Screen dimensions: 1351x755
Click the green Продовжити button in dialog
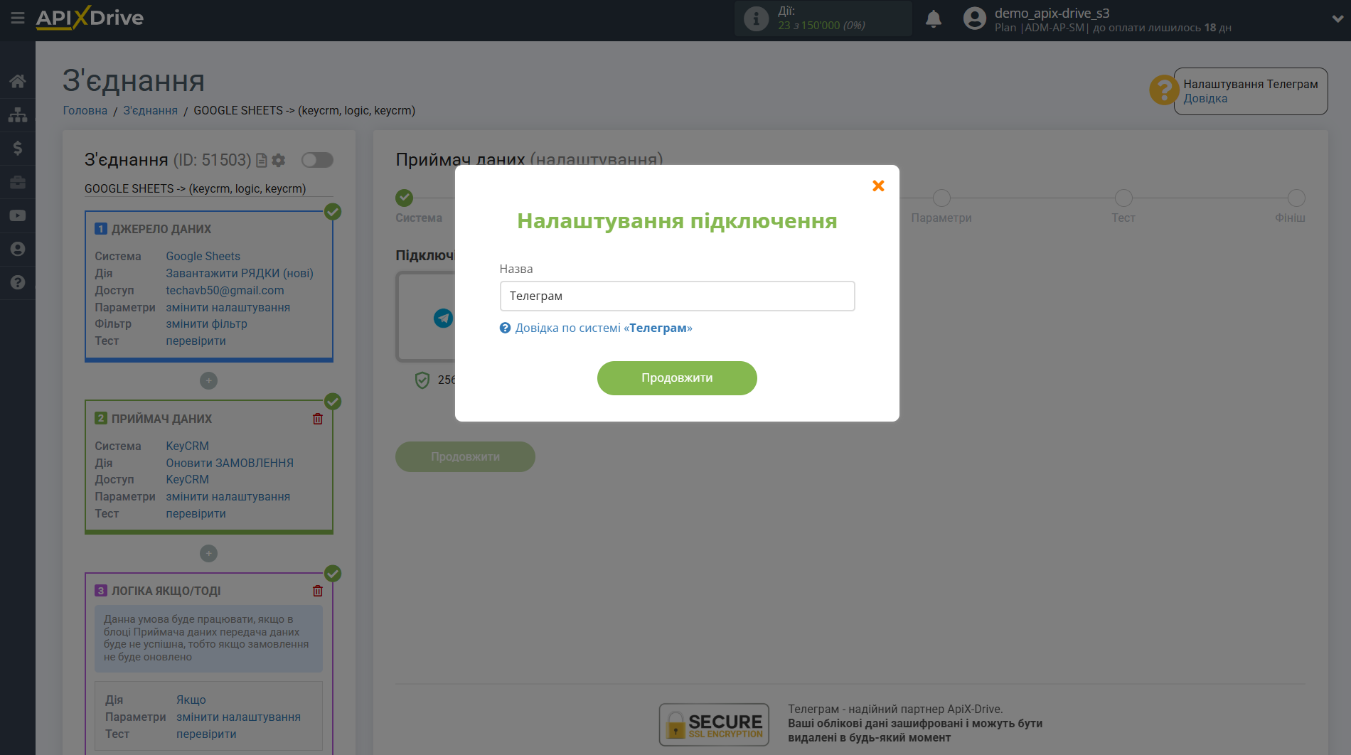677,378
